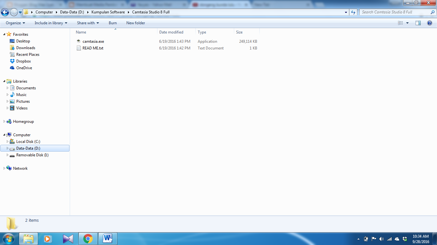
Task: Open Microsoft Word from the taskbar
Action: [x=108, y=239]
